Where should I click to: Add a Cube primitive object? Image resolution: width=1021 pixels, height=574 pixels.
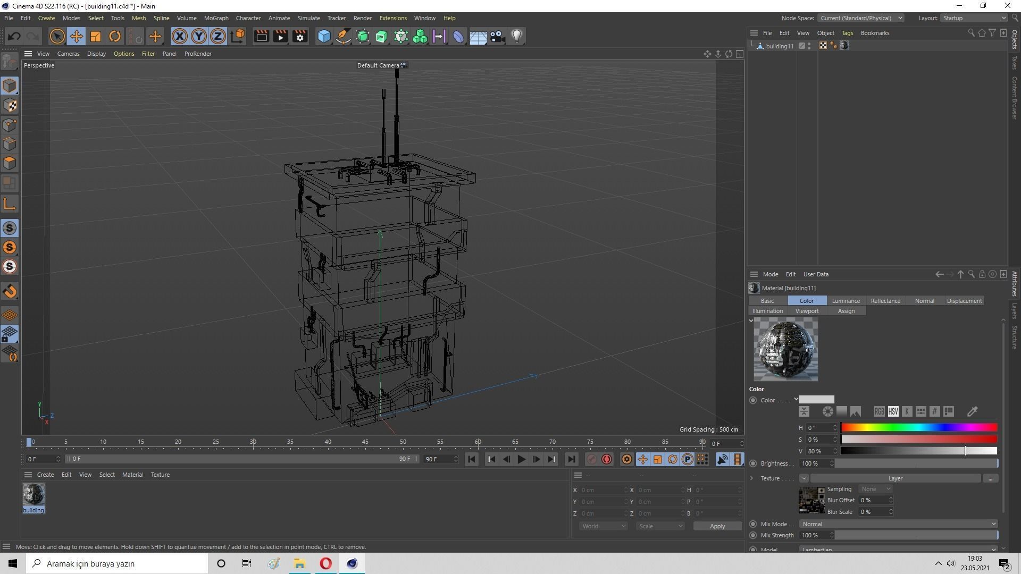324,36
